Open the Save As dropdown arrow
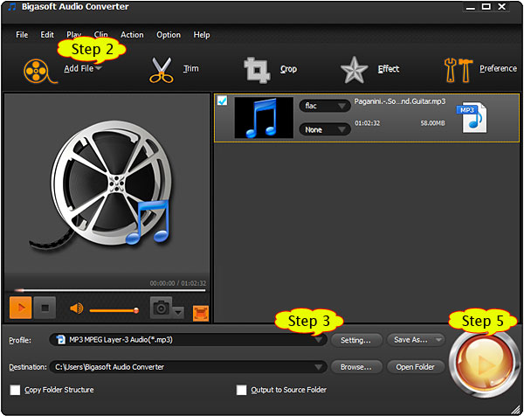The height and width of the screenshot is (416, 524). 438,340
